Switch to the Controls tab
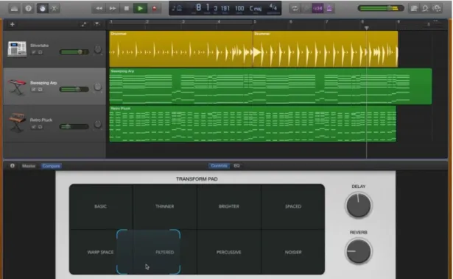The height and width of the screenshot is (279, 453). (x=219, y=166)
